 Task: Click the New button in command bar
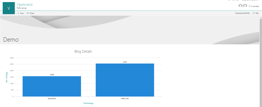point(20,13)
